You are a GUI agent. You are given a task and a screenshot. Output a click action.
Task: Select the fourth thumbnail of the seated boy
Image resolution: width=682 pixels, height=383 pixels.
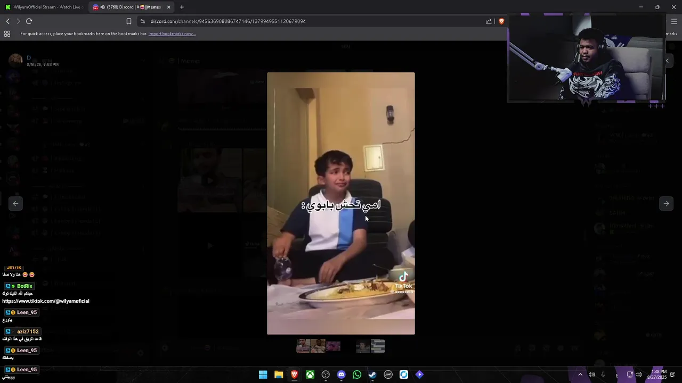pos(363,346)
